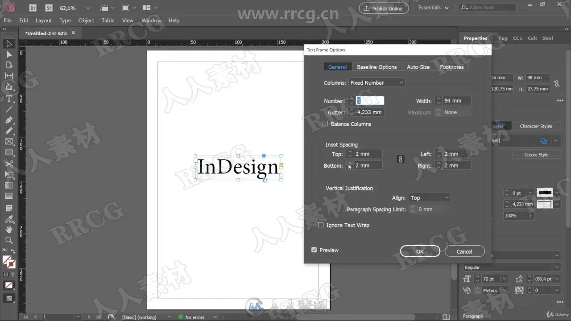Screen dimensions: 571x321
Task: Open the Table menu
Action: (x=108, y=21)
